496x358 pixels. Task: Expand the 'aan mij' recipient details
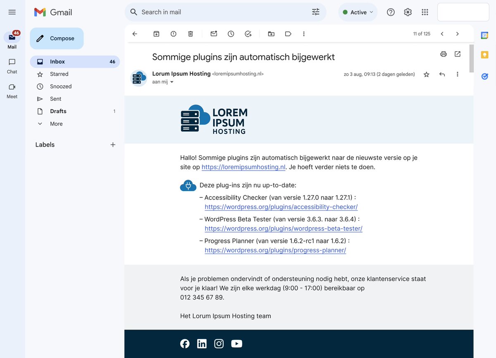point(171,82)
